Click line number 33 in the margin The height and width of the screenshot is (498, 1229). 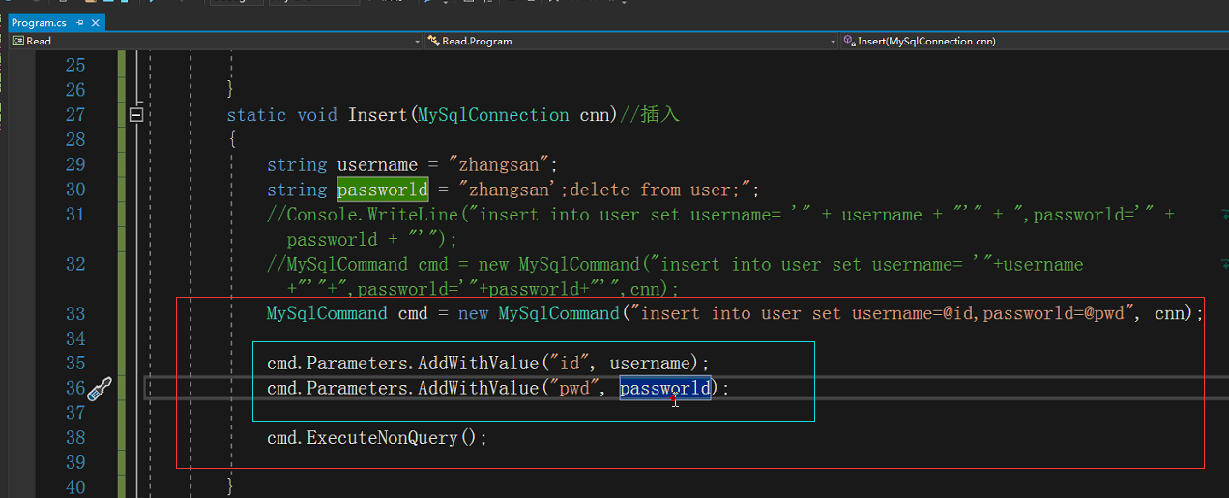coord(74,314)
